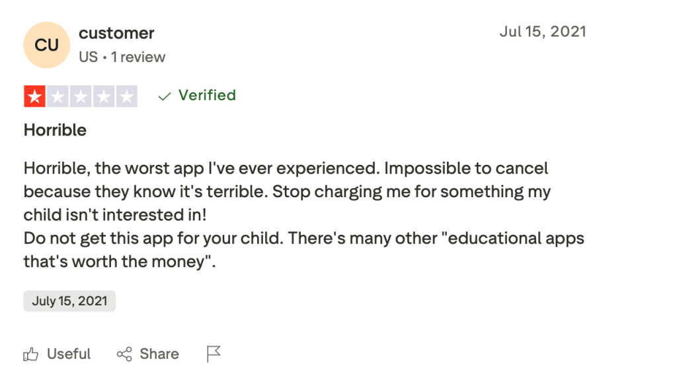Viewport: 677px width, 370px height.
Task: Open the "Horrible" review title
Action: [55, 130]
